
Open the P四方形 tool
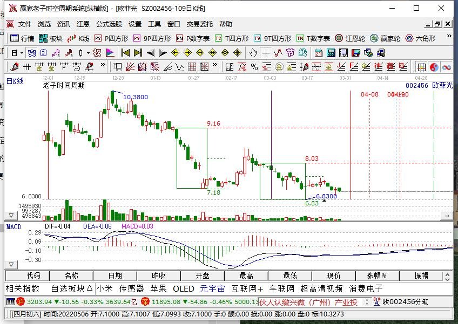(x=111, y=38)
